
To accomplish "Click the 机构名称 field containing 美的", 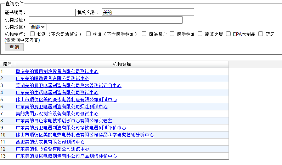I will (148, 12).
